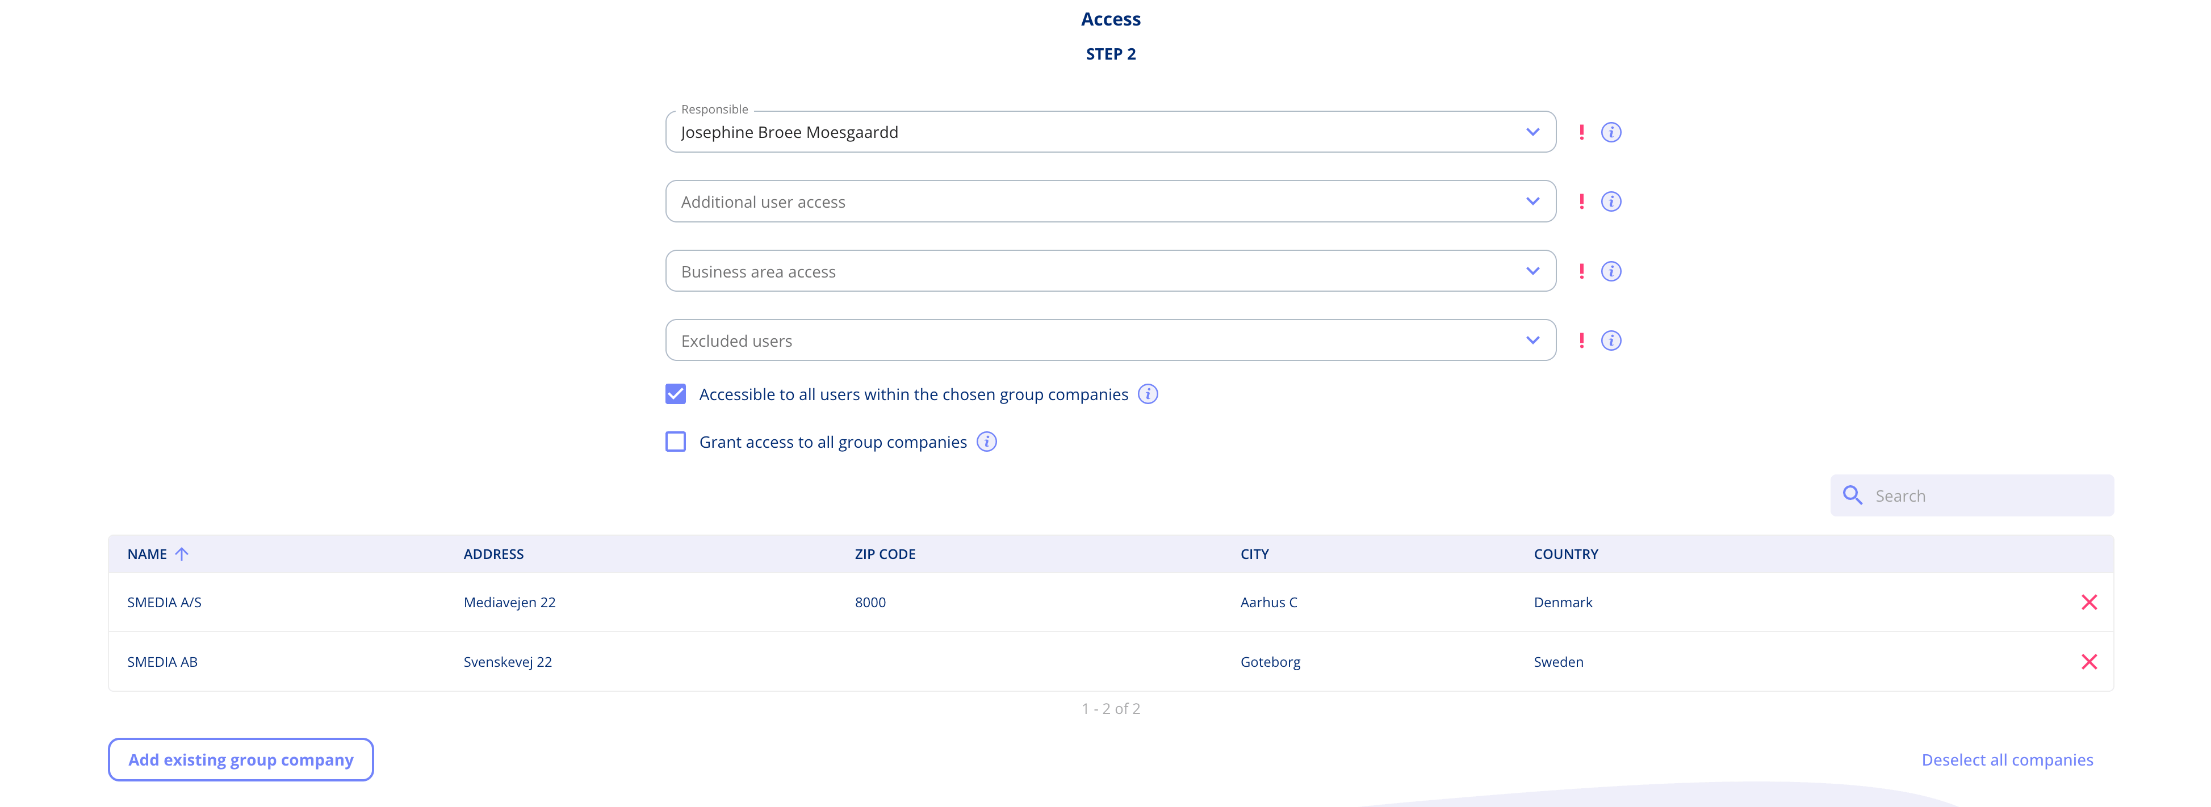Expand the Business area access dropdown
Screen dimensions: 2211x807
point(1532,271)
